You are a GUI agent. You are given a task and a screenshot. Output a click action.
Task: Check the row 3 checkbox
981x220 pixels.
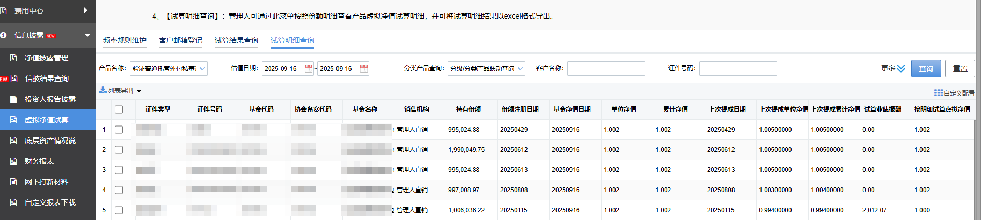tap(119, 170)
